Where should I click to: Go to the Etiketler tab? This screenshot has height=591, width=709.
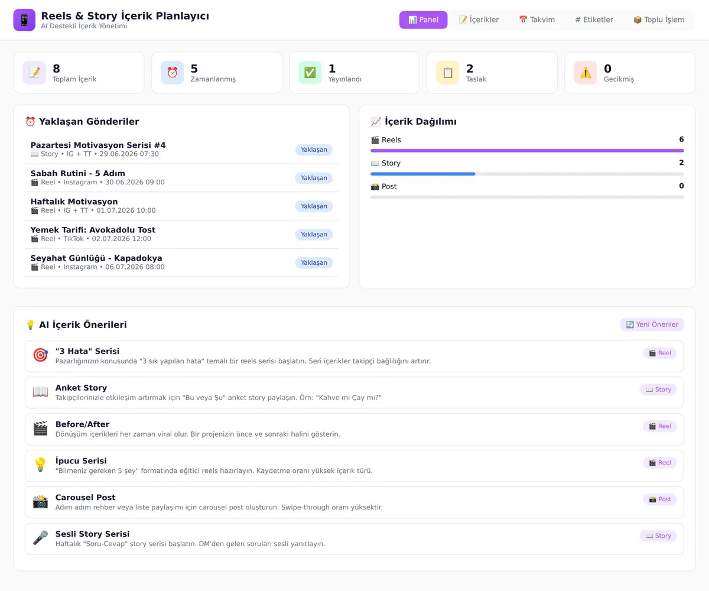[594, 20]
